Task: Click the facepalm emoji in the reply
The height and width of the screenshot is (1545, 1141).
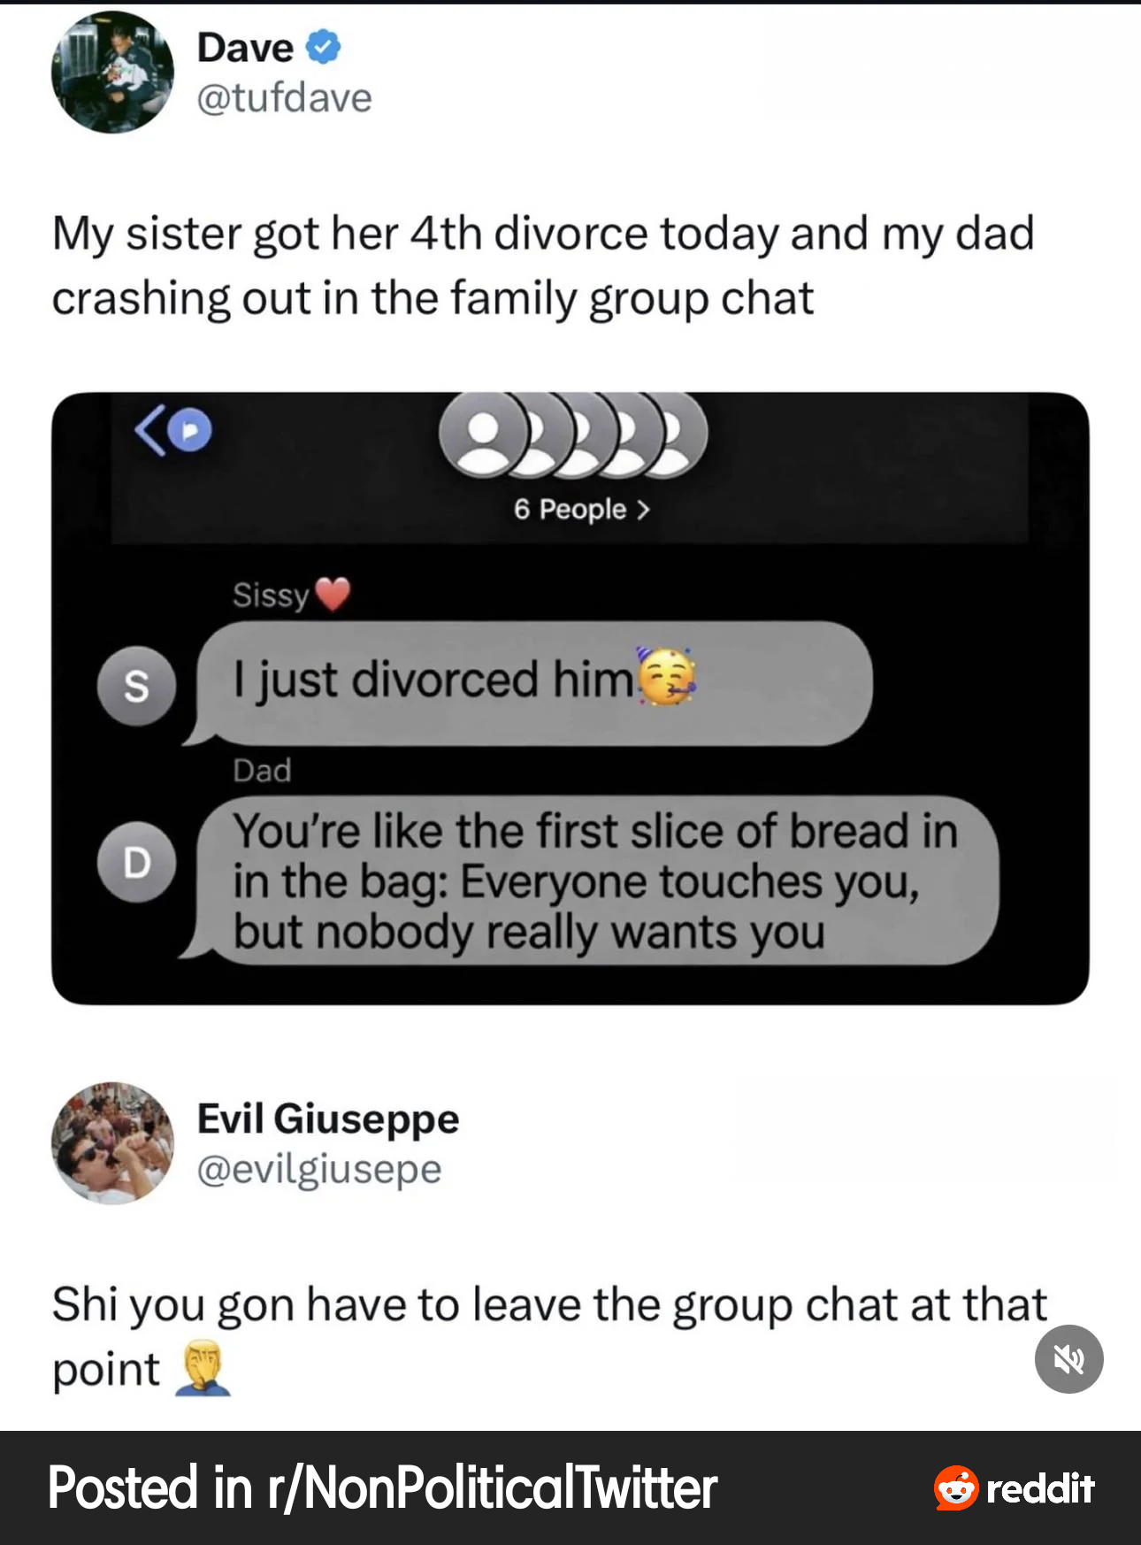Action: (x=203, y=1368)
